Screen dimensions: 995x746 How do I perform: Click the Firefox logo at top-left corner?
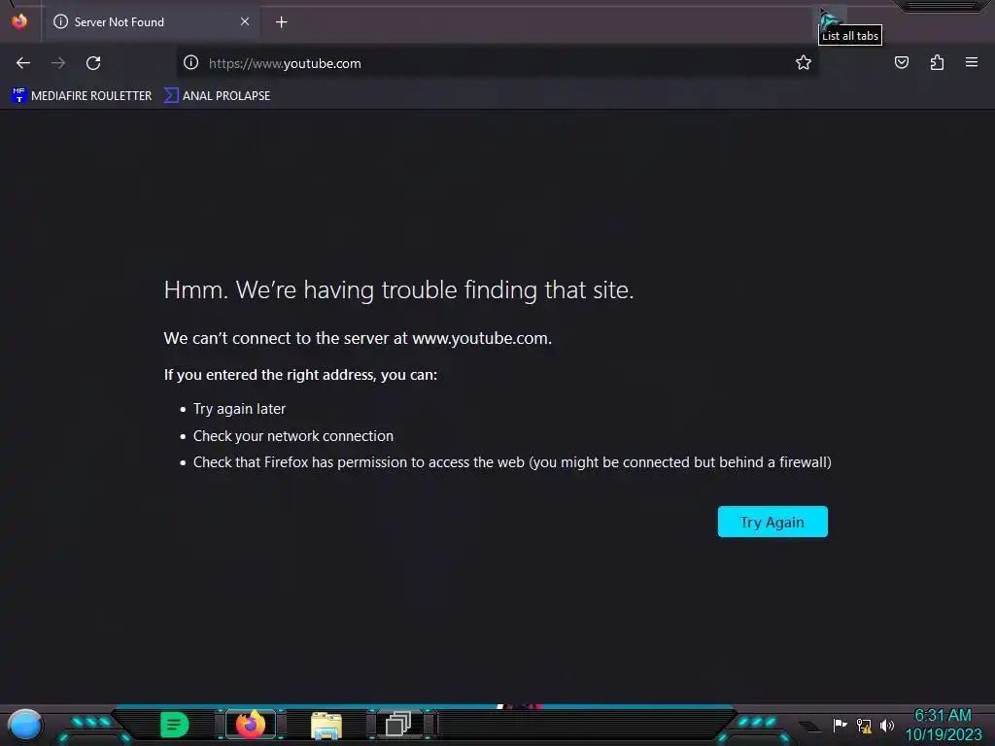[x=19, y=21]
